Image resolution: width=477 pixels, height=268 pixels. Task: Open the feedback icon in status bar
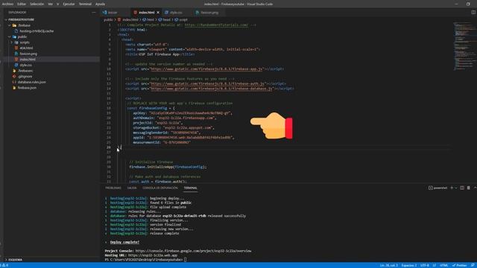[473, 265]
